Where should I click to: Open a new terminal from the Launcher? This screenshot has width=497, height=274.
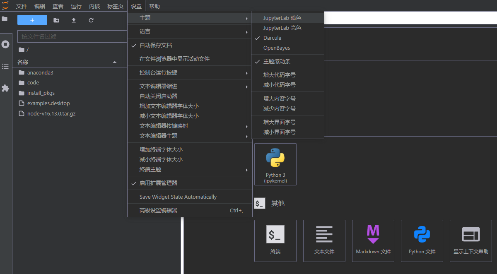tap(275, 241)
